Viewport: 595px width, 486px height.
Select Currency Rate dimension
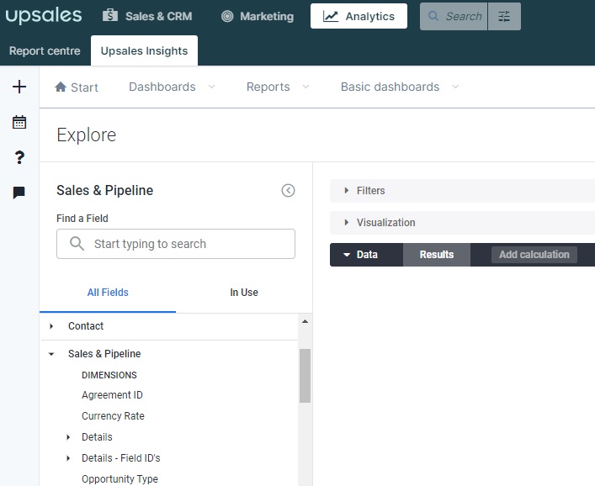coord(113,416)
